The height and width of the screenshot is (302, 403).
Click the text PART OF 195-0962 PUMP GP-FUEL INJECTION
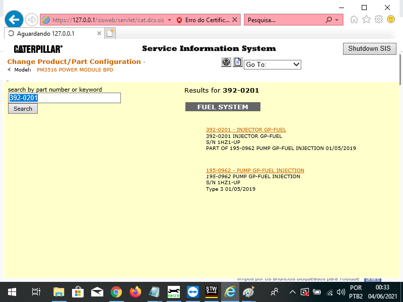pos(265,148)
